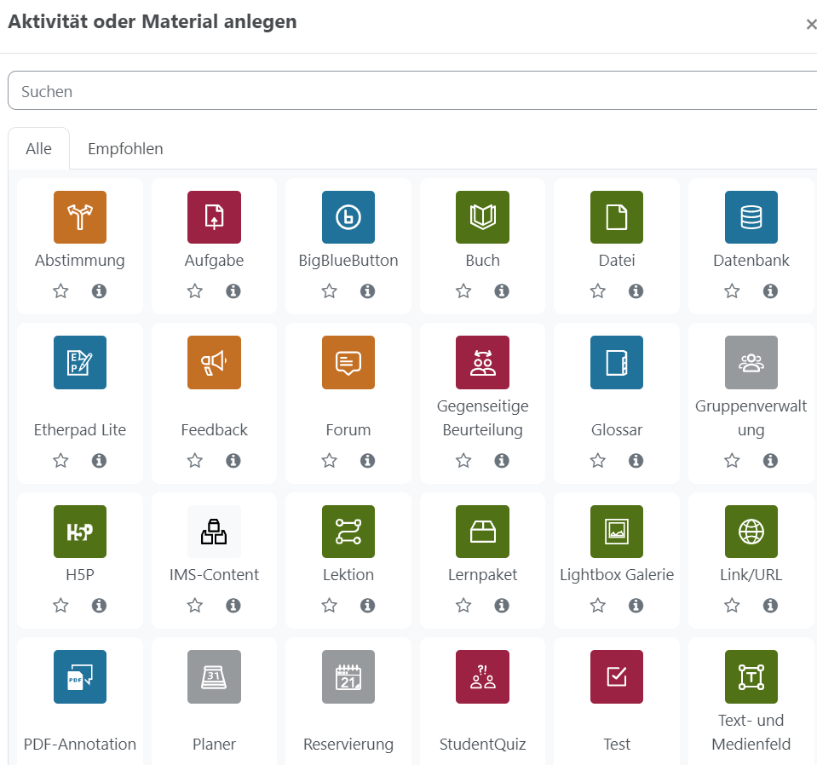Select the PDF-Annotation icon

pyautogui.click(x=80, y=676)
